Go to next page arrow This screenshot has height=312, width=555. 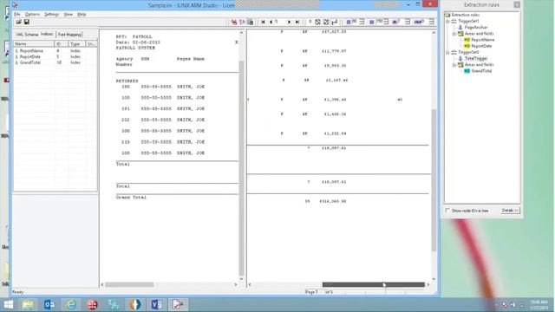coord(289,22)
